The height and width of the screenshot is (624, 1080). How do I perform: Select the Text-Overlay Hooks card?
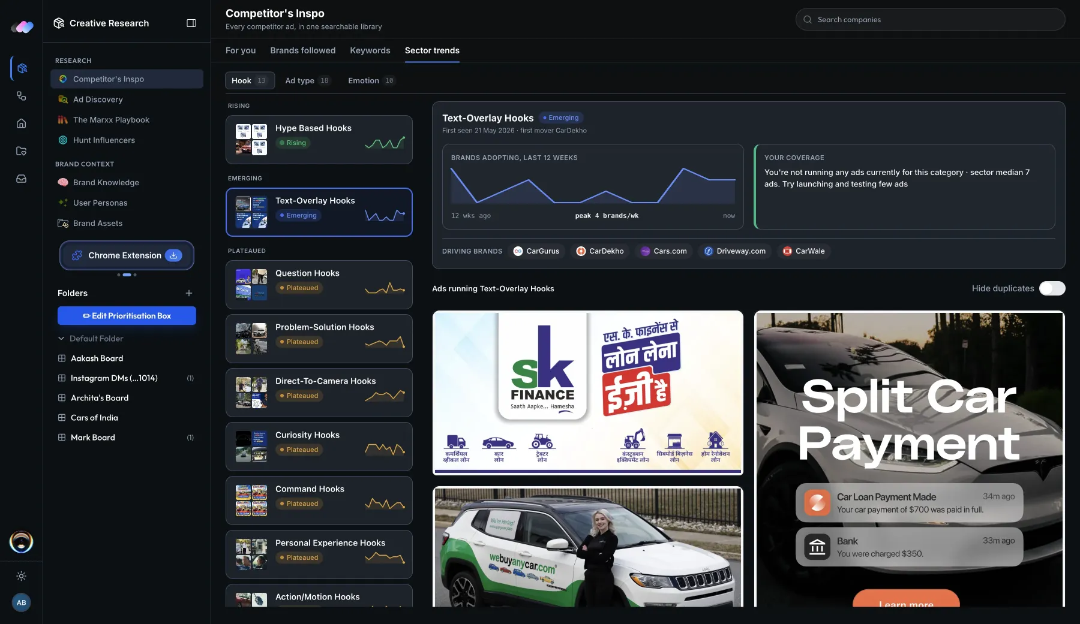pyautogui.click(x=319, y=212)
